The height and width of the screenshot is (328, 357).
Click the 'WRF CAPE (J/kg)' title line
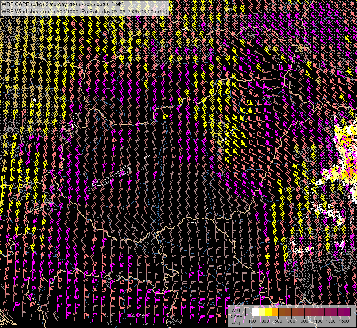click(x=63, y=4)
